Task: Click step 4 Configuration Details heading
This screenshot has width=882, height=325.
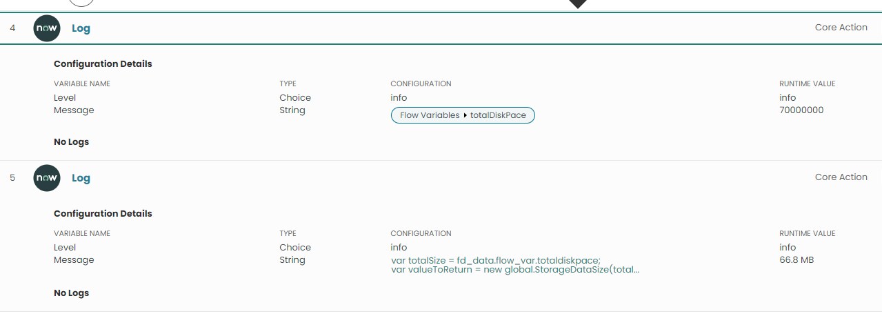Action: (x=103, y=64)
